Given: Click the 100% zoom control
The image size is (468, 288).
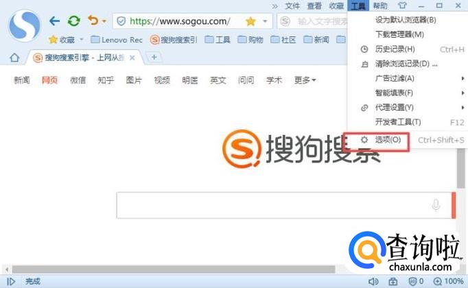Looking at the screenshot, I should pos(449,281).
